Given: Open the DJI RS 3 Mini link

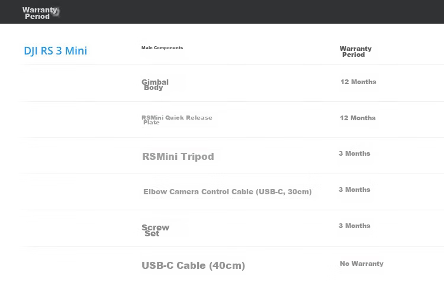Looking at the screenshot, I should [x=55, y=51].
